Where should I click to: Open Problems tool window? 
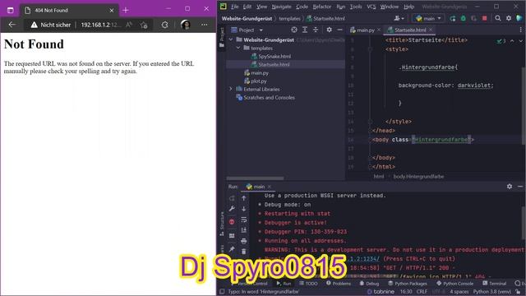click(338, 284)
